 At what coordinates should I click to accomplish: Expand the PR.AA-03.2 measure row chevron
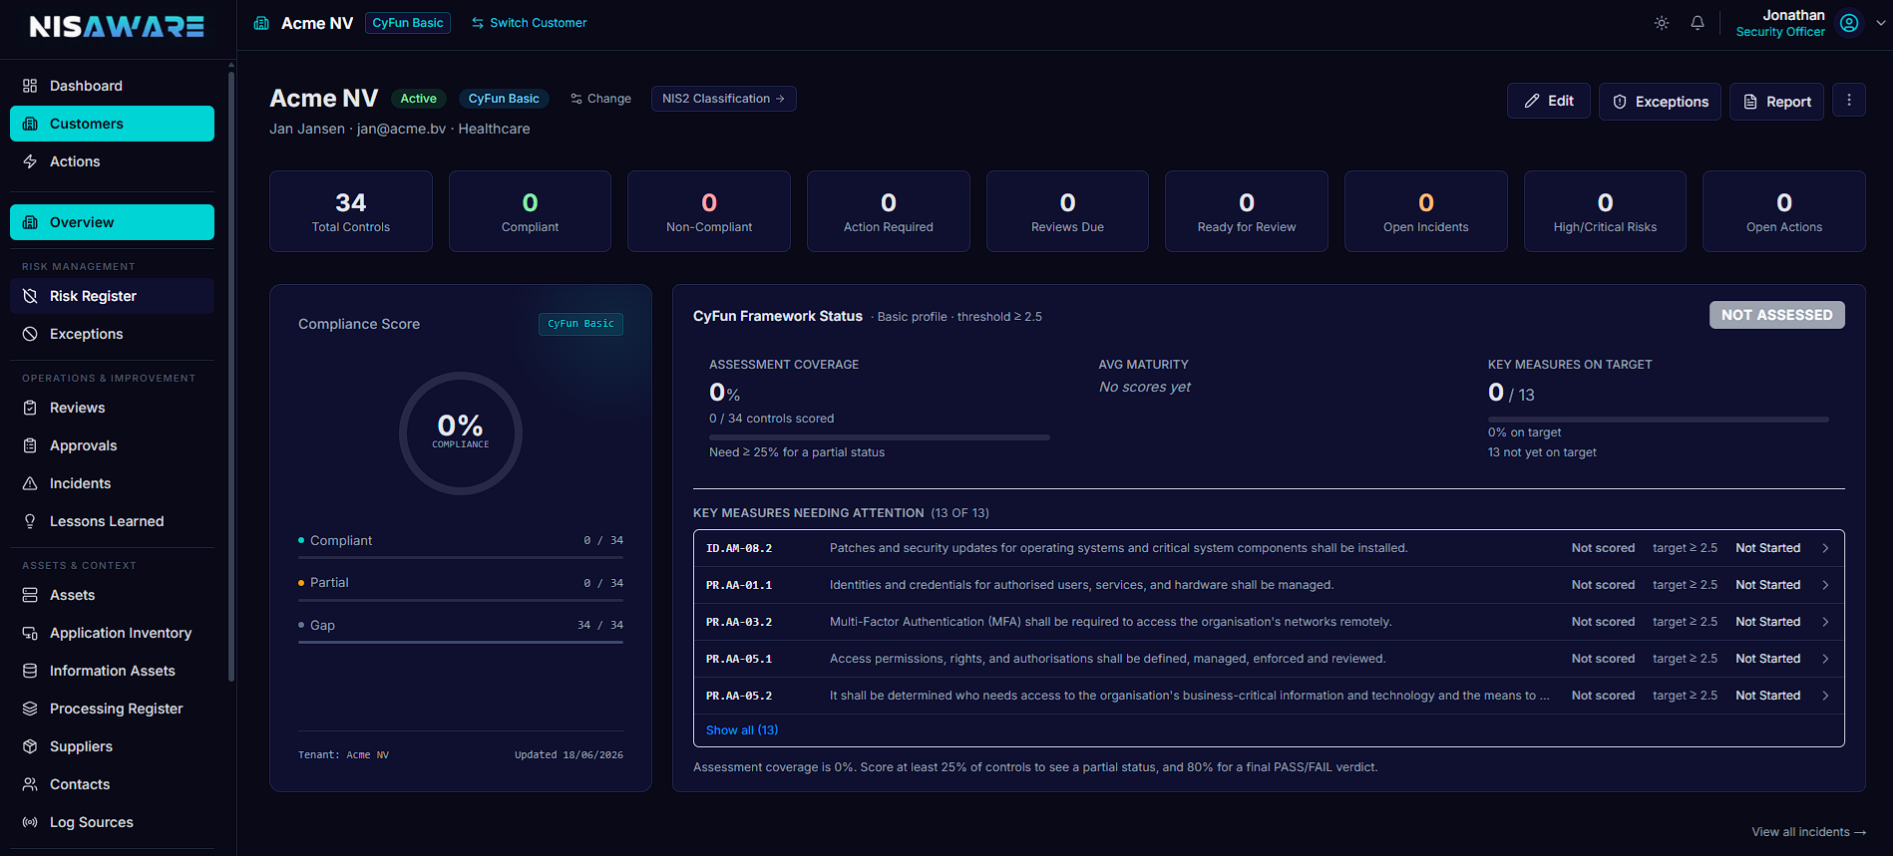pos(1825,622)
